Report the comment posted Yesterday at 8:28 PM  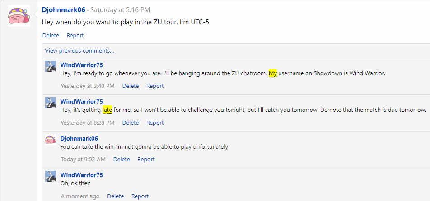pos(155,123)
